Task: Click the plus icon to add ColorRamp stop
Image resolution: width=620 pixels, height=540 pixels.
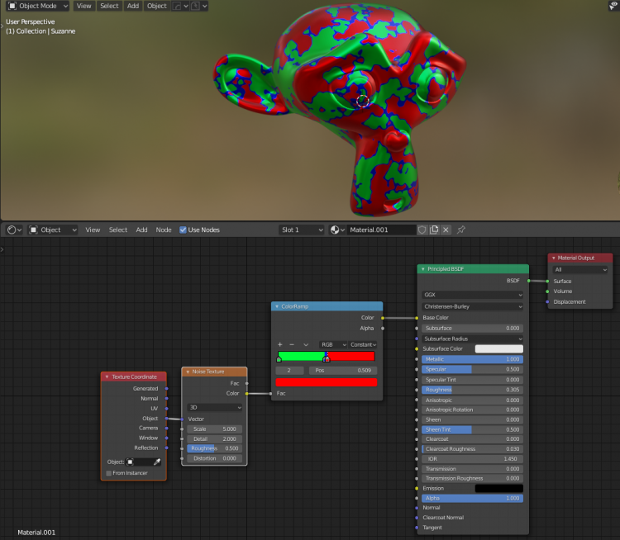Action: coord(280,344)
